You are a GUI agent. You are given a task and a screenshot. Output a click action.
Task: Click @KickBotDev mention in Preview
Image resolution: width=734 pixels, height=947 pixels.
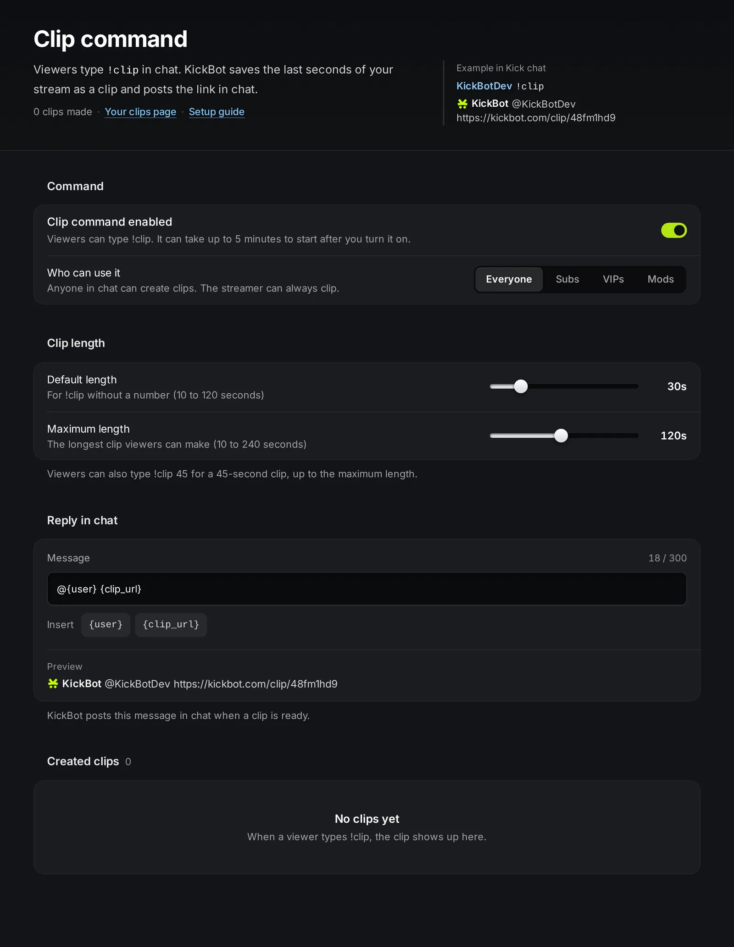point(137,684)
